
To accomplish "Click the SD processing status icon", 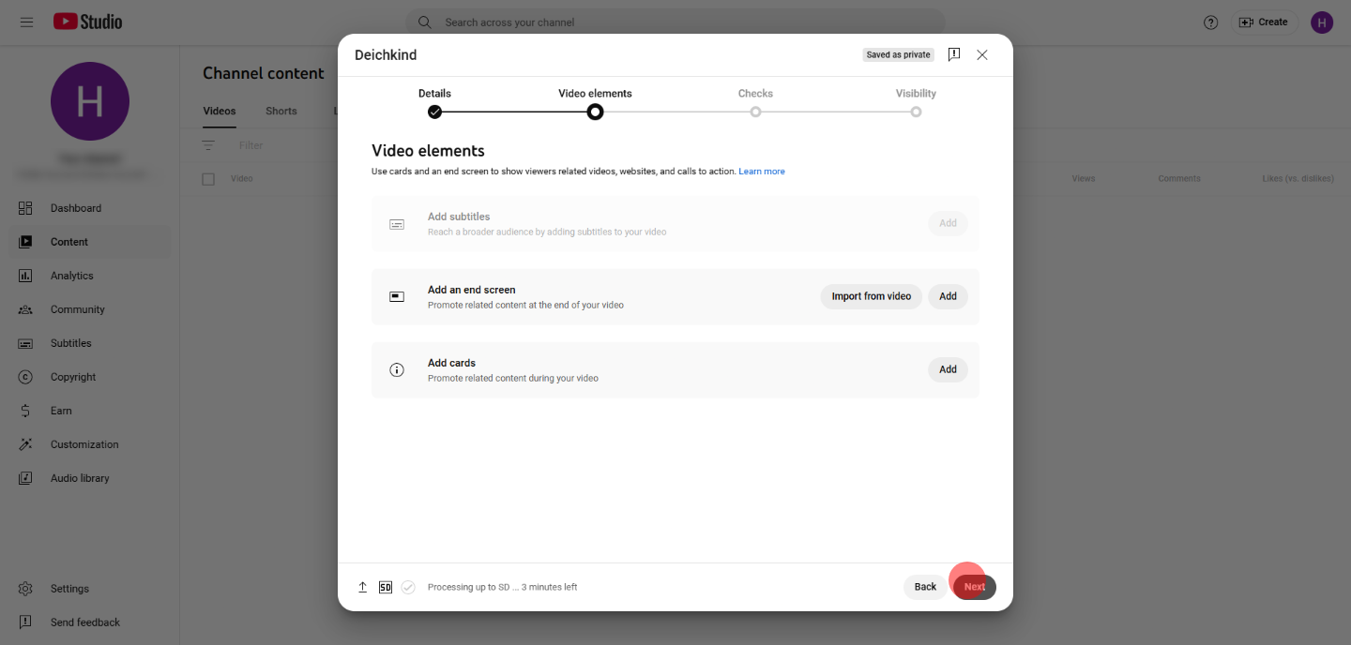I will tap(386, 587).
